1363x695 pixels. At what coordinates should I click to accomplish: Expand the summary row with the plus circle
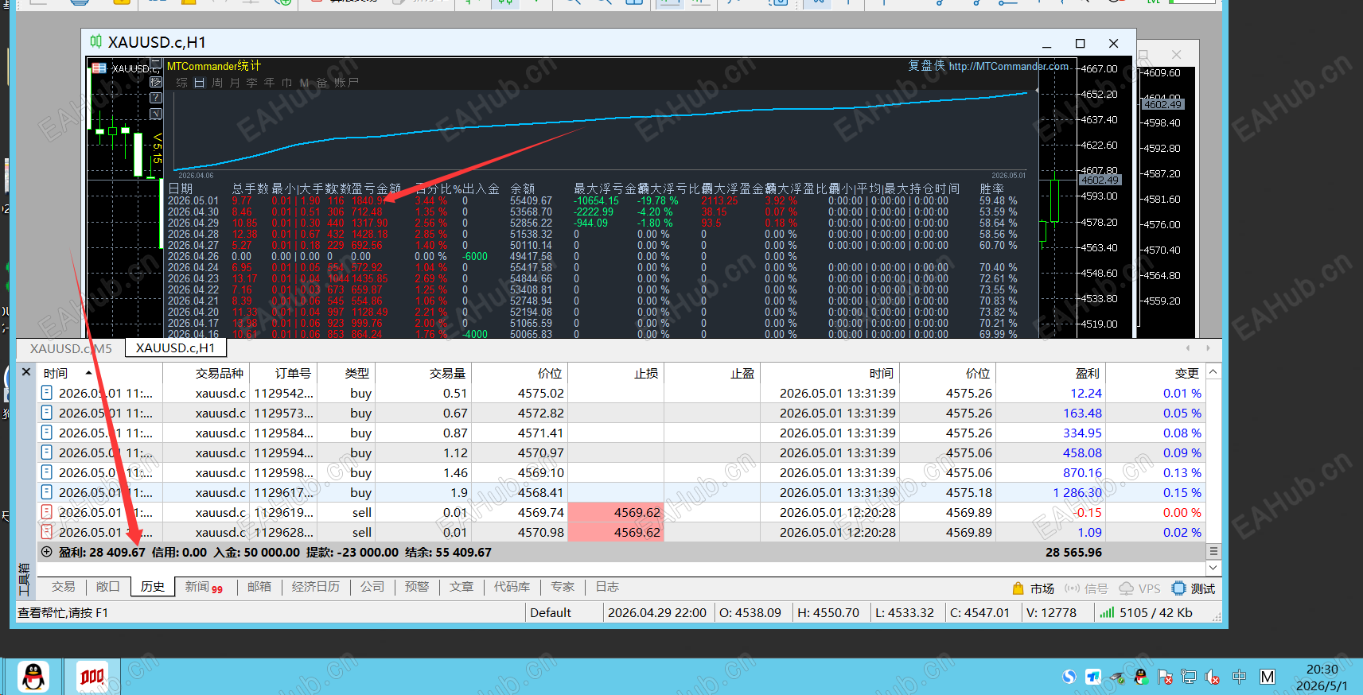(x=47, y=552)
